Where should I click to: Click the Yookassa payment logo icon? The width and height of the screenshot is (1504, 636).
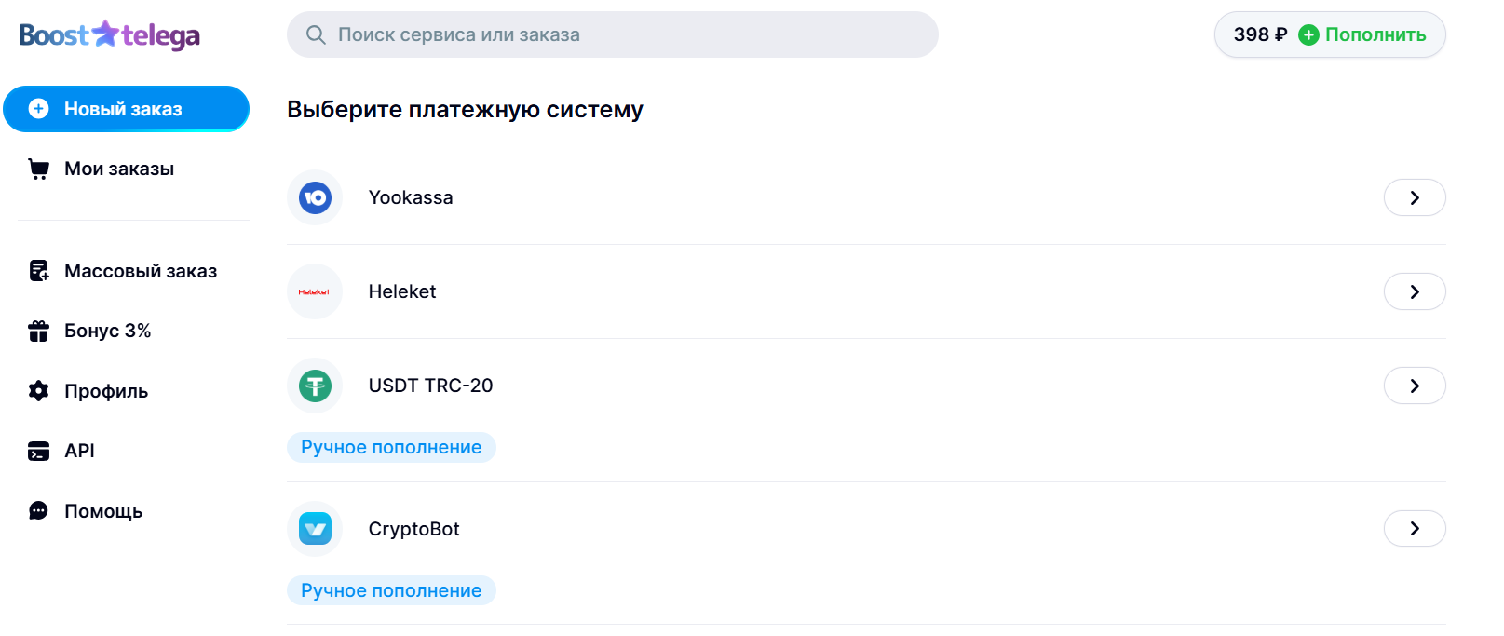[315, 197]
